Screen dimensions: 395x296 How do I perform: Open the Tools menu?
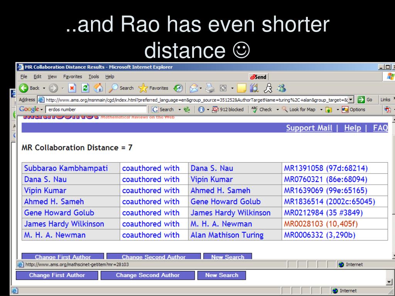point(93,77)
